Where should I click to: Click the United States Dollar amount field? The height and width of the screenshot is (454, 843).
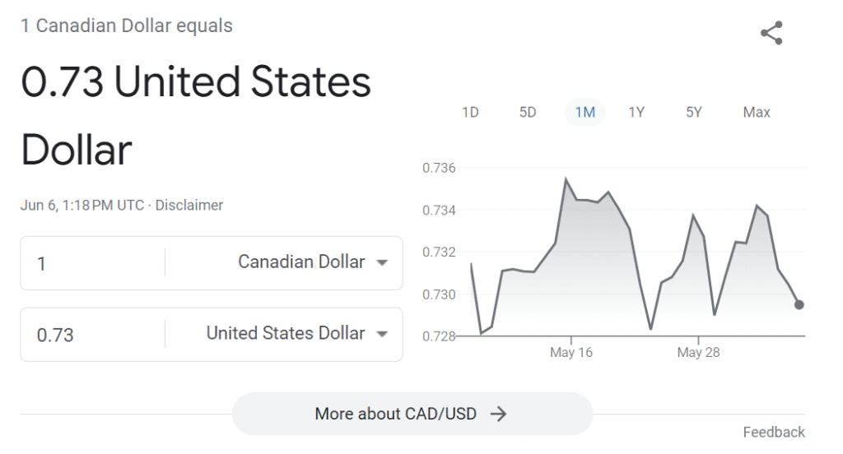pyautogui.click(x=91, y=335)
